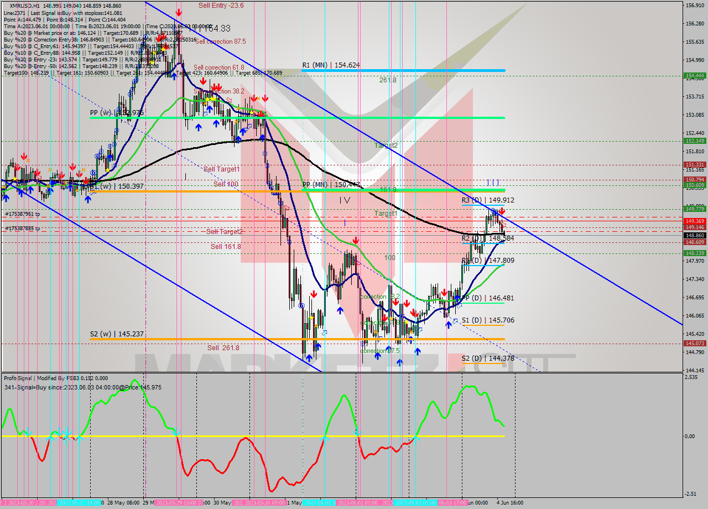Click the Sell 261.8 level label

223,348
